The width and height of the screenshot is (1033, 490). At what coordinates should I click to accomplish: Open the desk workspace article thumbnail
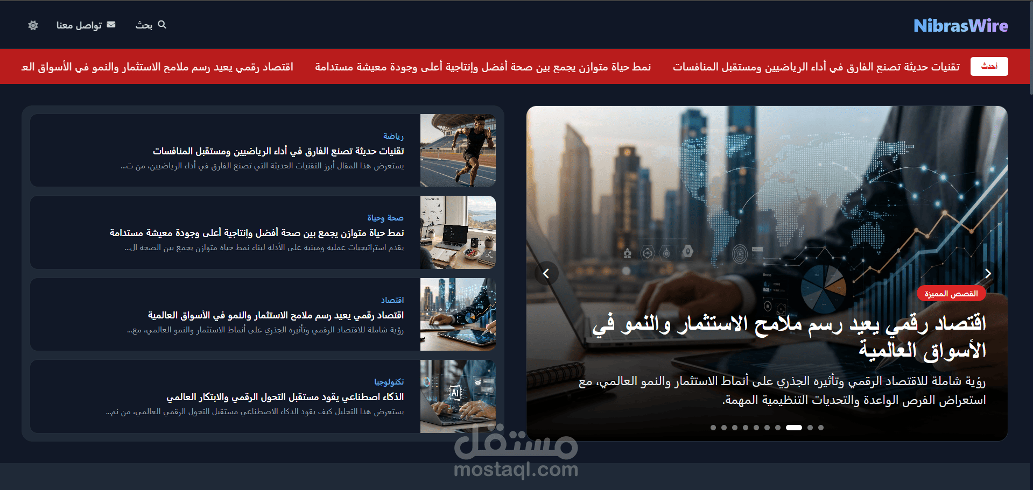[458, 232]
